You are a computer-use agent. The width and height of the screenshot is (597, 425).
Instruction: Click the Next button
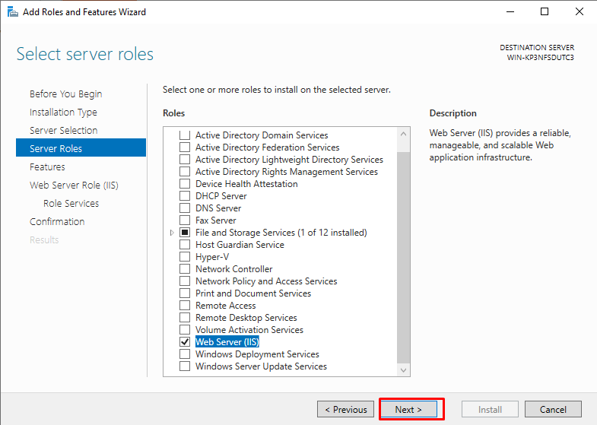pos(408,409)
